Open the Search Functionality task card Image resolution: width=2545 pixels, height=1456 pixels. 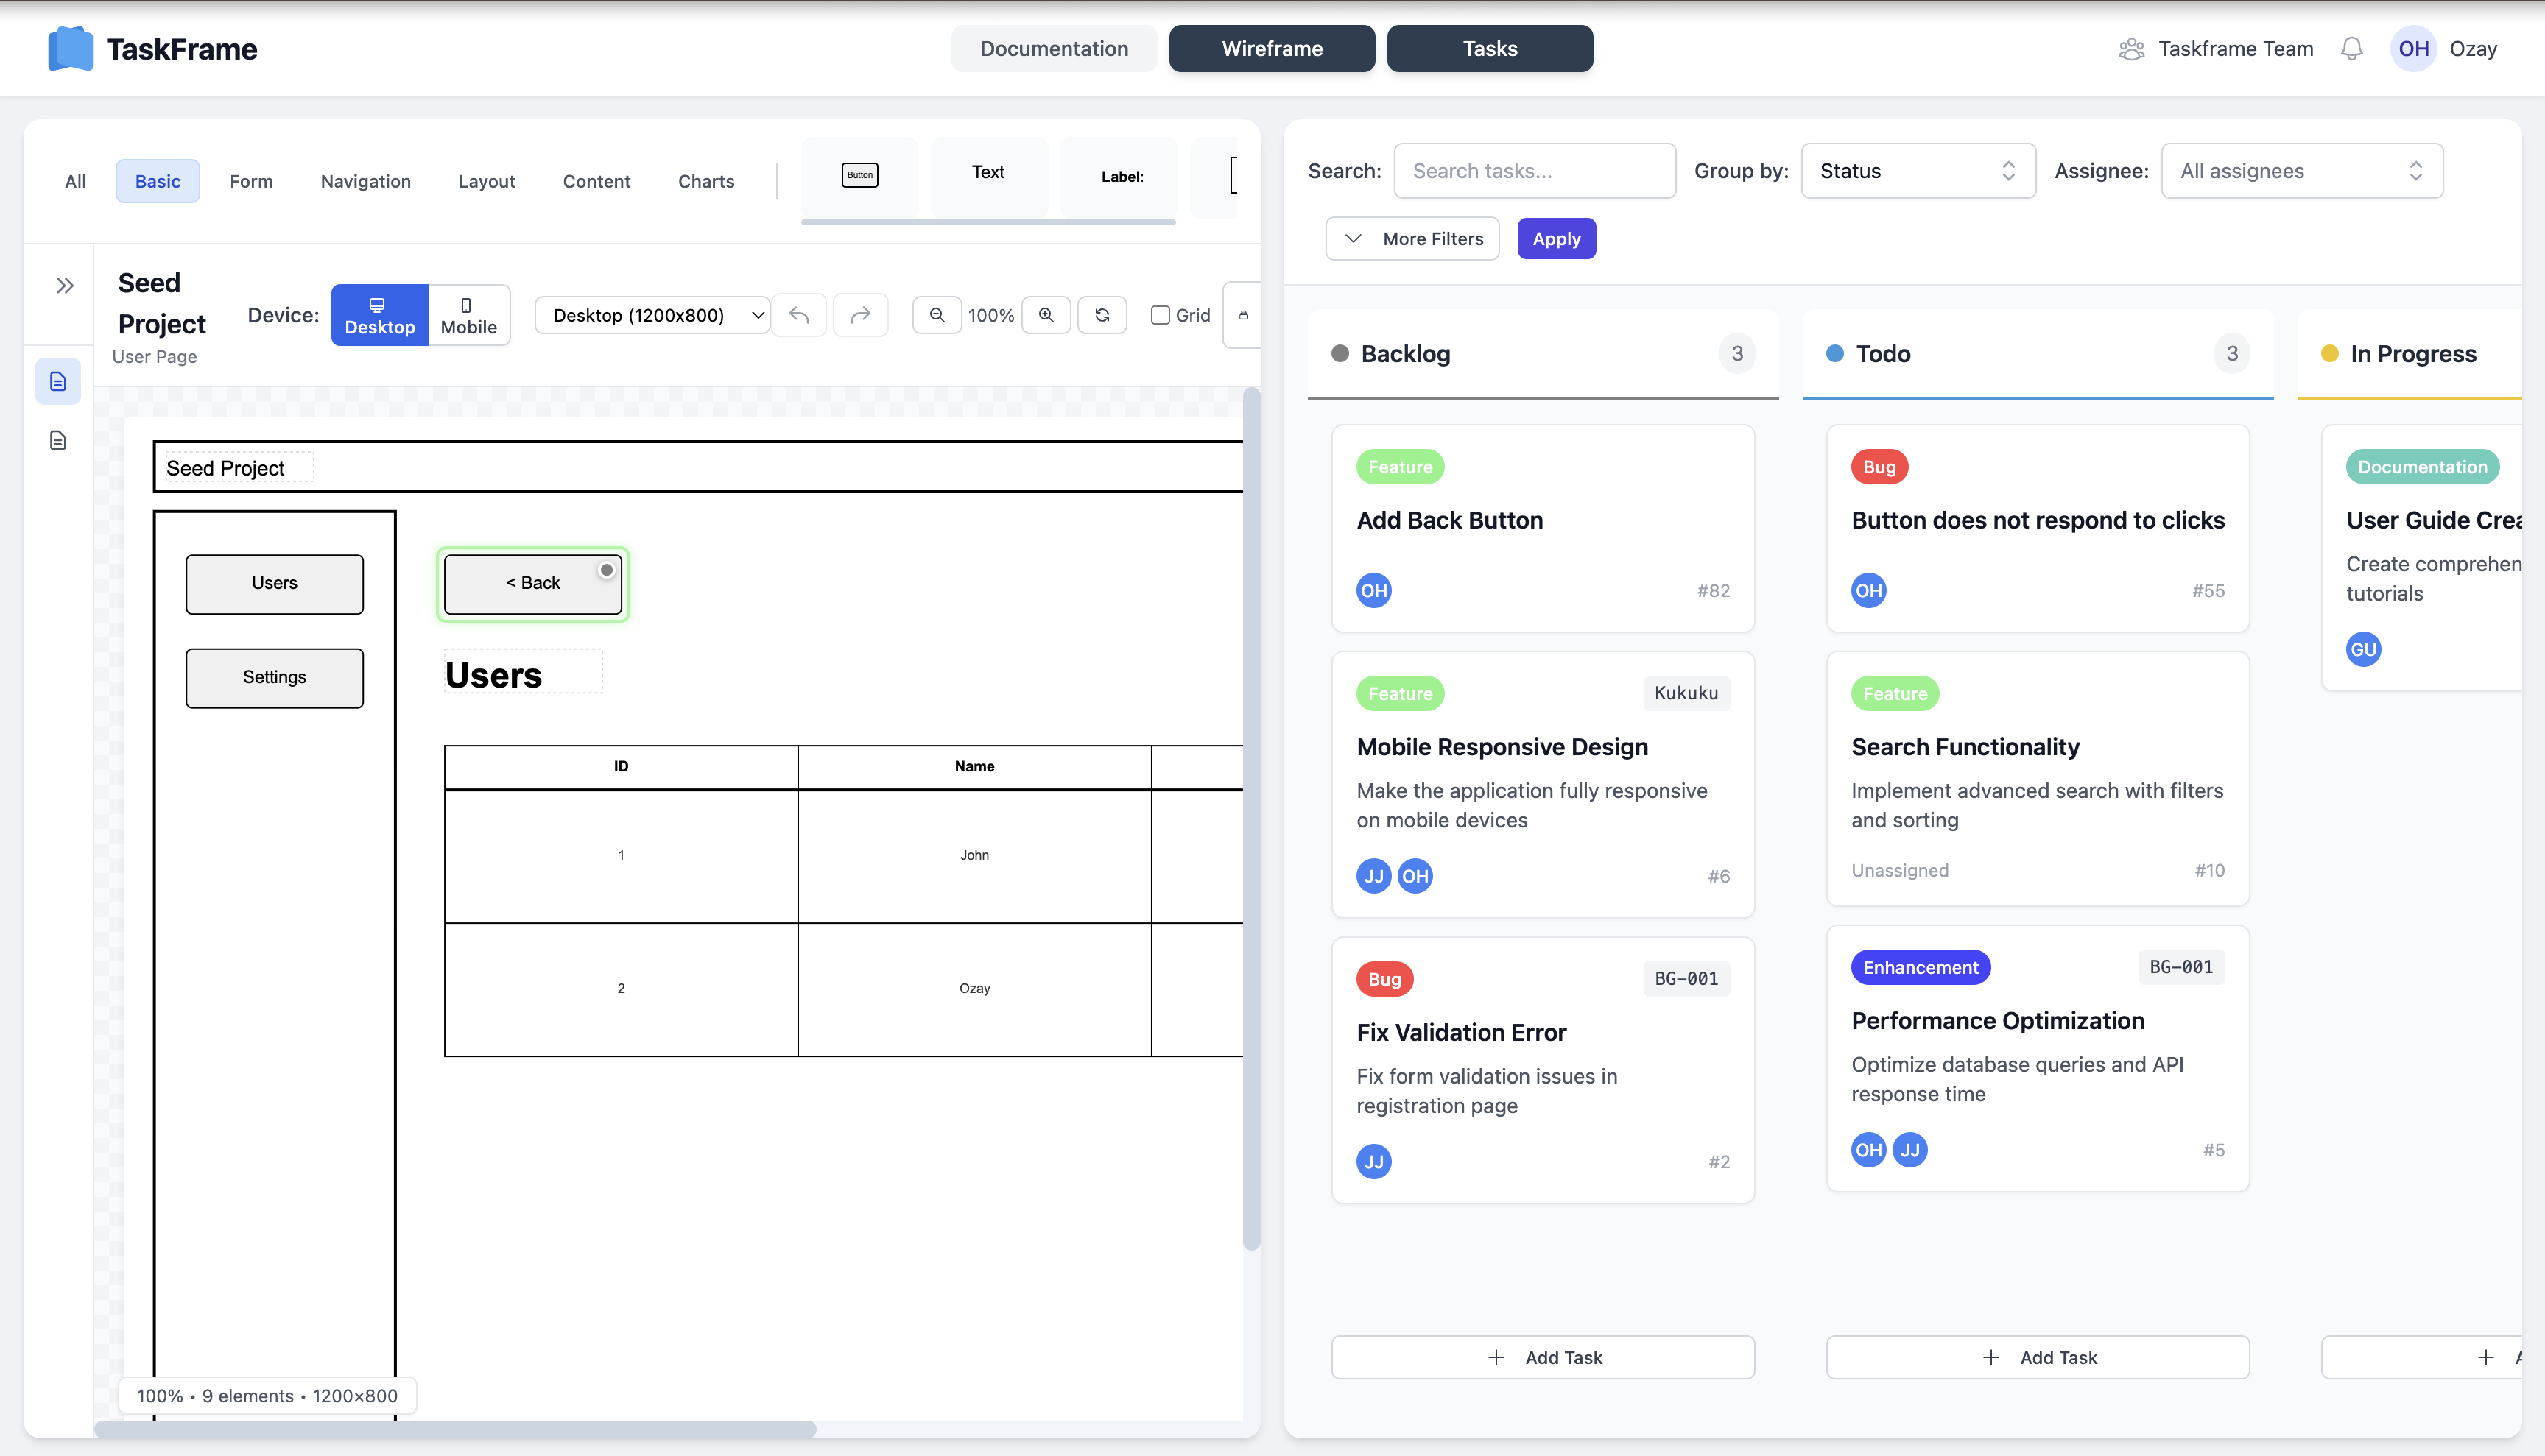2038,779
